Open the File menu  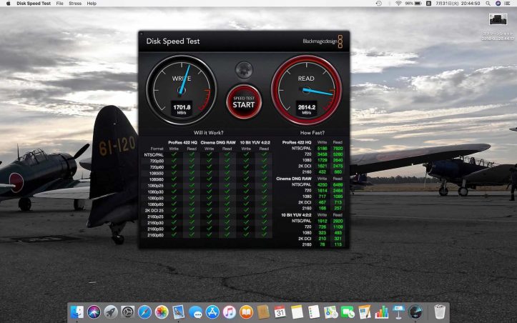(x=59, y=4)
